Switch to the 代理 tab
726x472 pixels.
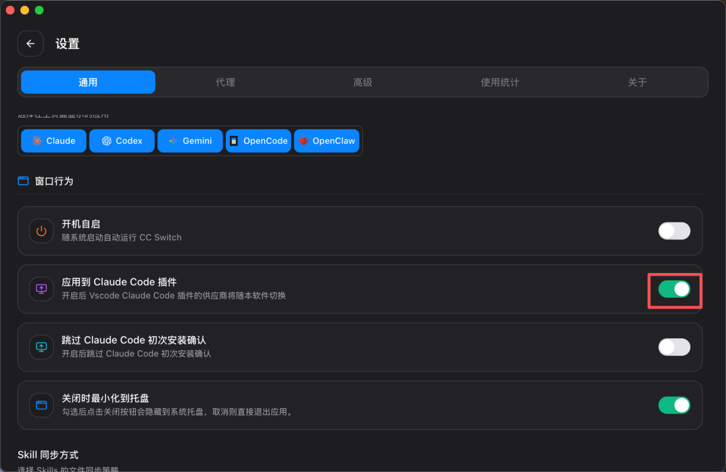pyautogui.click(x=225, y=82)
